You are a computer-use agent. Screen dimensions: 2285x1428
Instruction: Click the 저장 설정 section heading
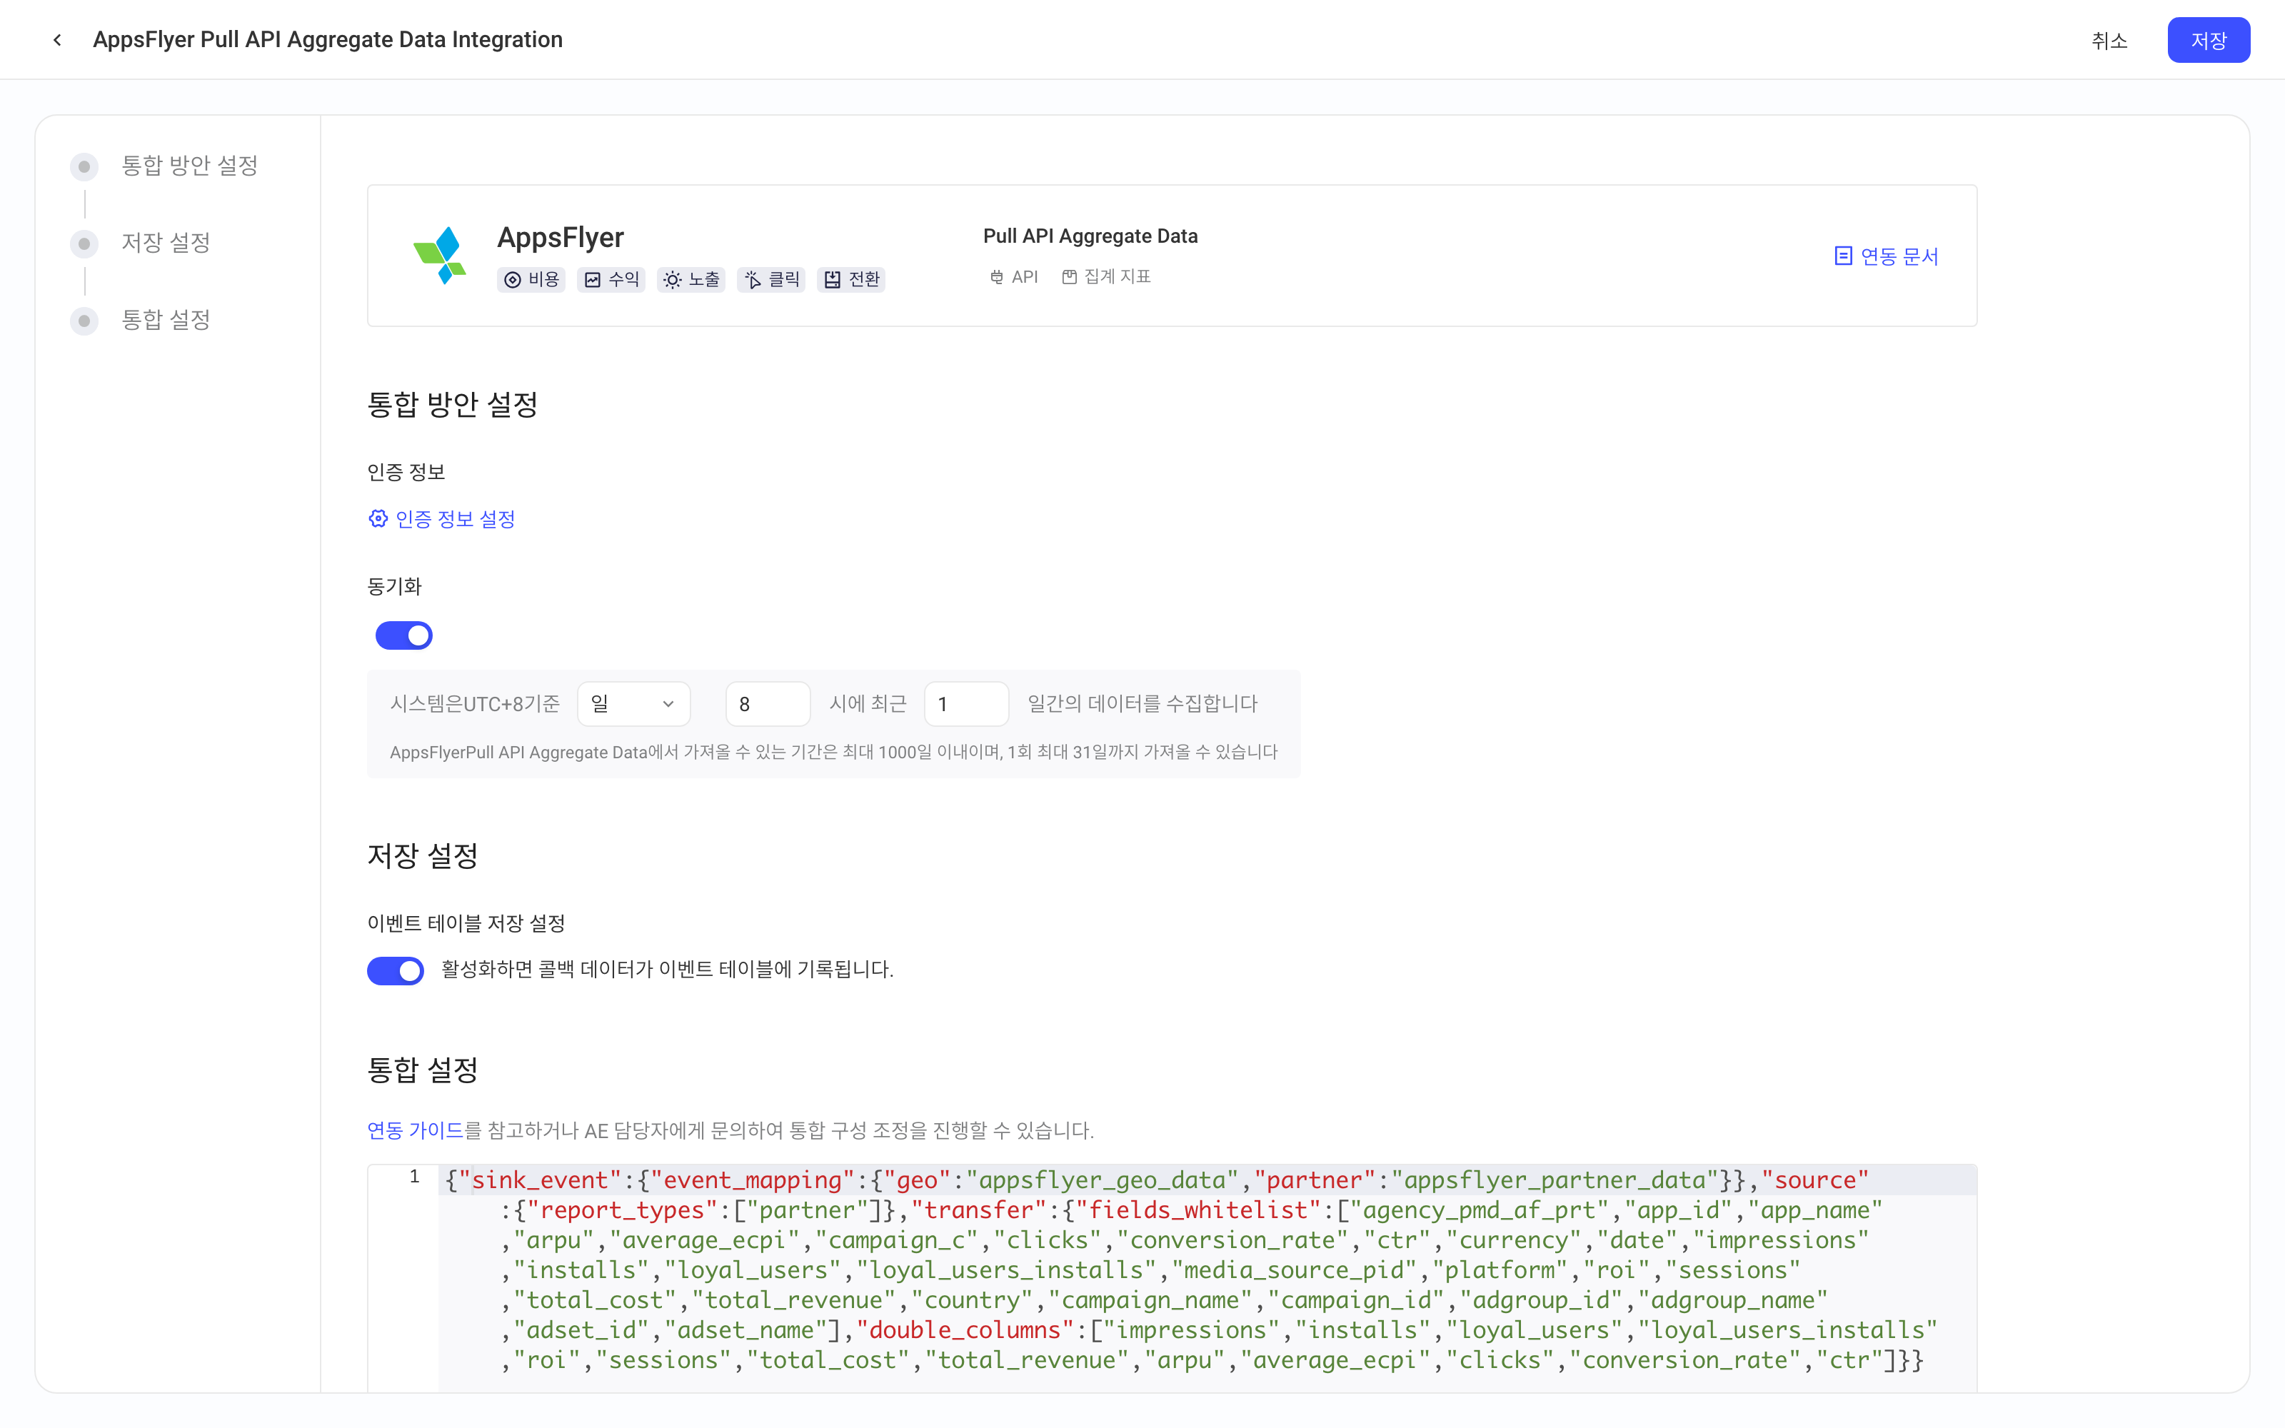(x=423, y=855)
